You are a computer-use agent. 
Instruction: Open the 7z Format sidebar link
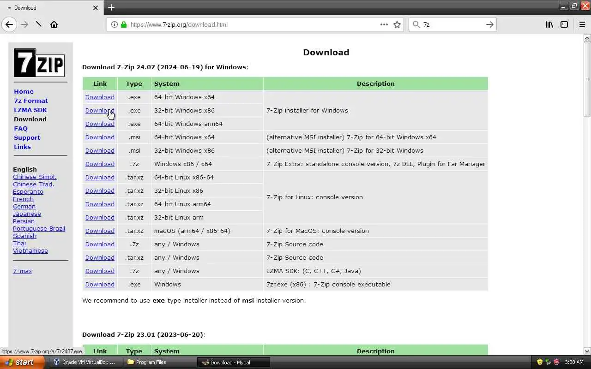31,101
